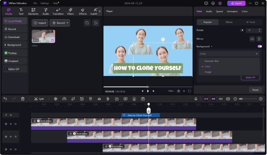This screenshot has height=155, width=267.
Task: Click the AI portrait cutout icon
Action: click(134, 99)
